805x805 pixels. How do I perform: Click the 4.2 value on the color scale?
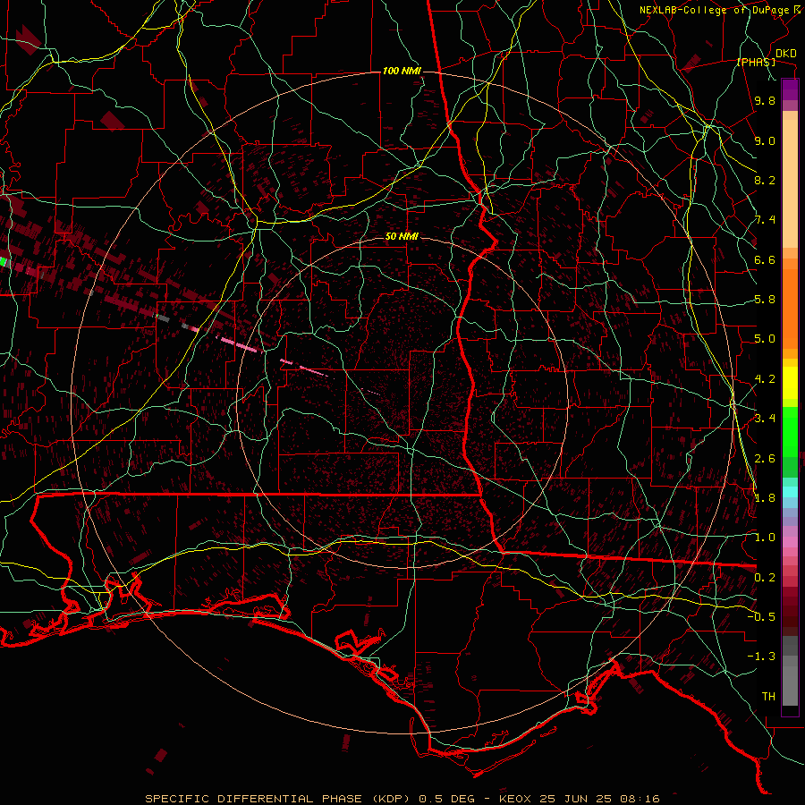765,379
